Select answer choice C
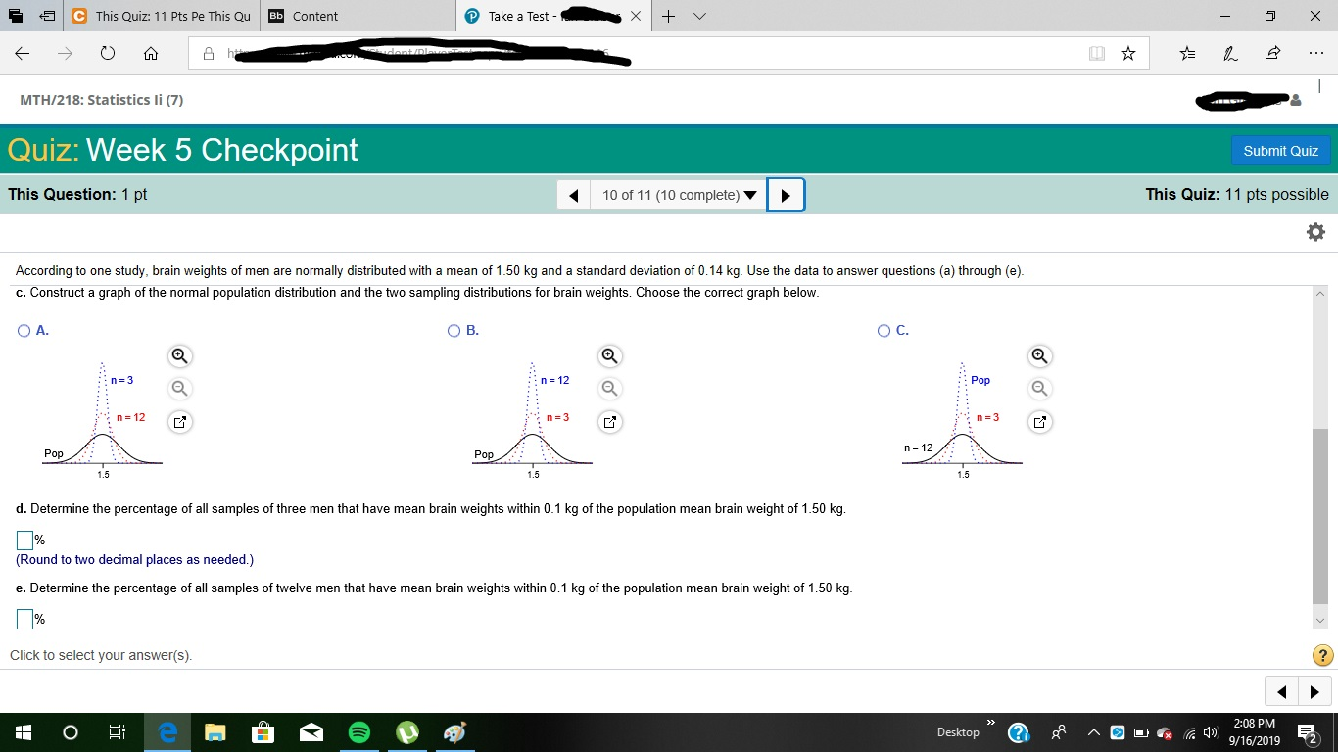Image resolution: width=1338 pixels, height=752 pixels. [884, 330]
